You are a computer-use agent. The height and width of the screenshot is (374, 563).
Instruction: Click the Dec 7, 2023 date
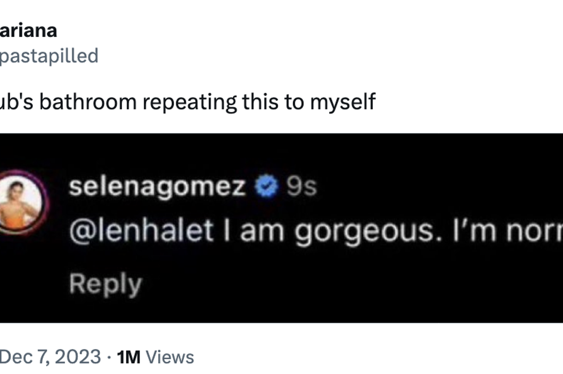[50, 357]
